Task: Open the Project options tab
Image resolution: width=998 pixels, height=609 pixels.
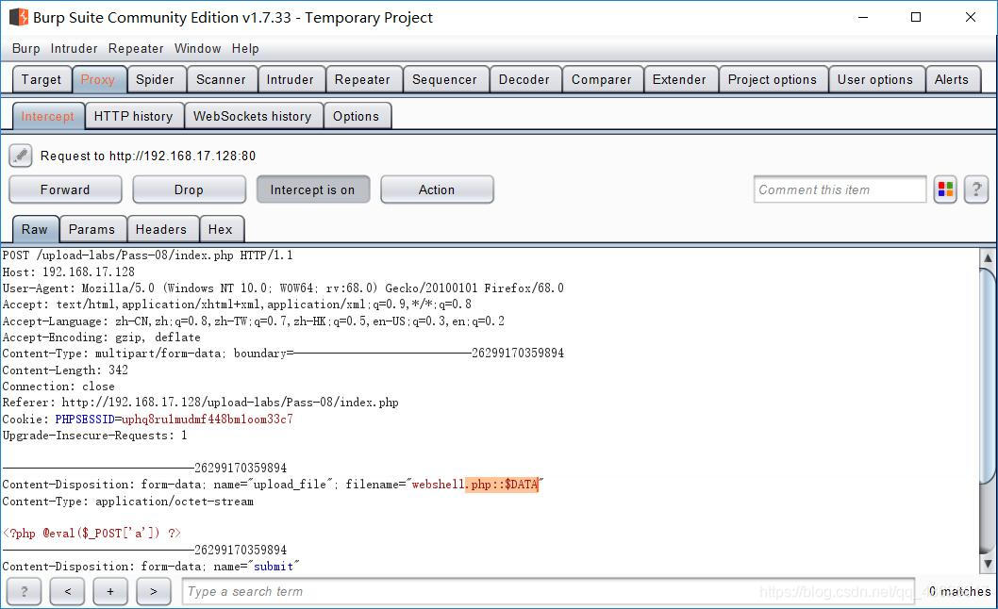Action: click(x=772, y=79)
